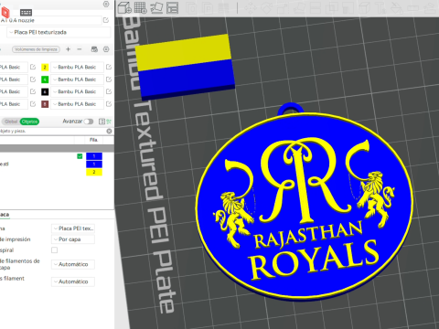Select the yellow and blue rectangular block
Viewport: 439px width, 329px height.
point(185,67)
